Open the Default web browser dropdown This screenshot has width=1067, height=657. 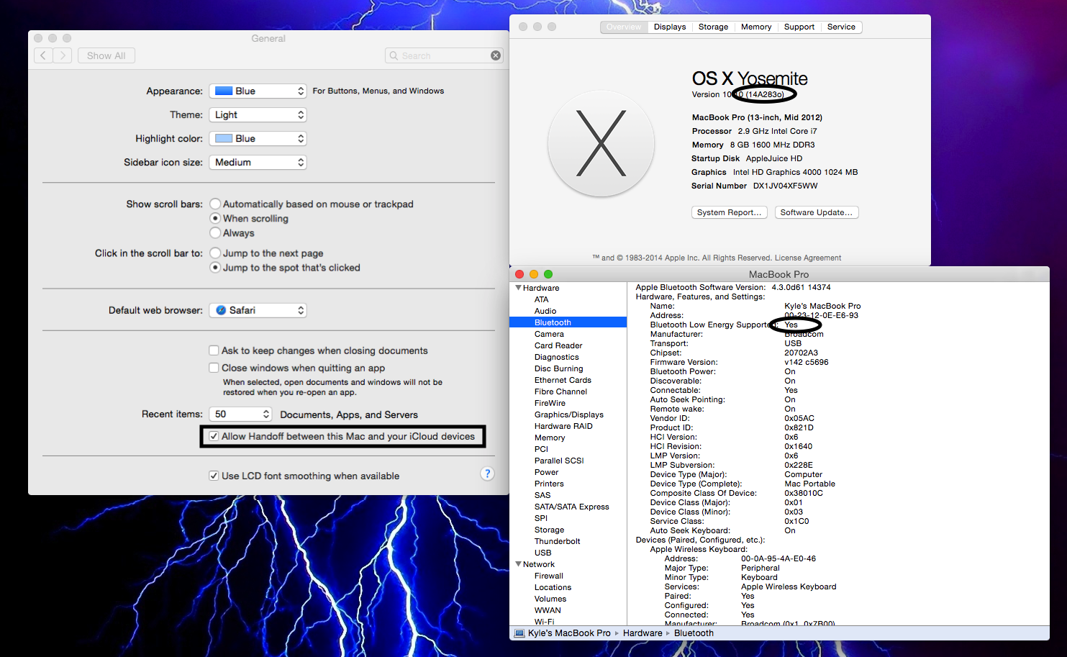point(258,310)
